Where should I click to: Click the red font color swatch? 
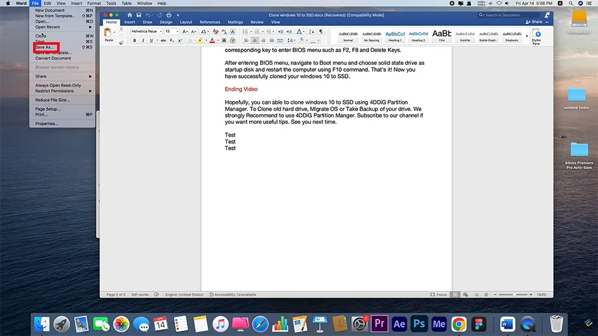tap(213, 40)
